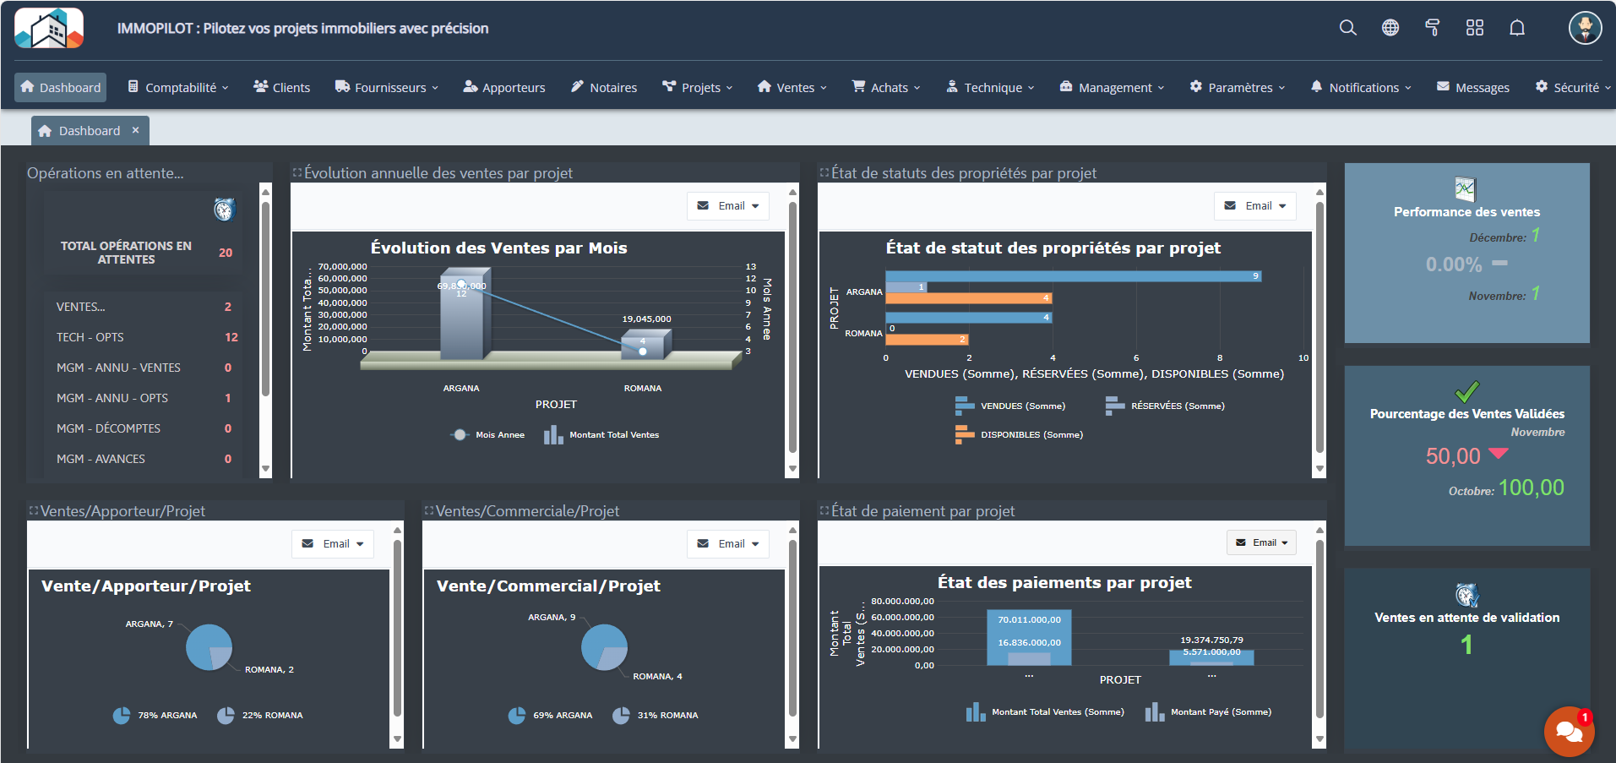Expand Ventes/Apporteur/Projet panel icon
Screen dimensions: 1616x763
[x=34, y=510]
